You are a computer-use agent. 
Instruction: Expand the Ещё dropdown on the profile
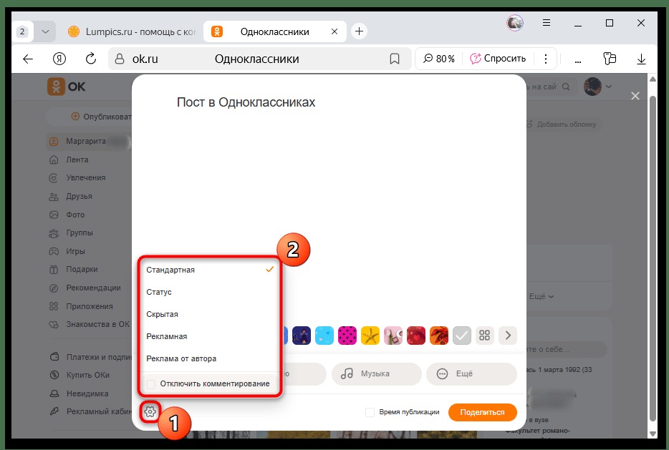pos(542,296)
